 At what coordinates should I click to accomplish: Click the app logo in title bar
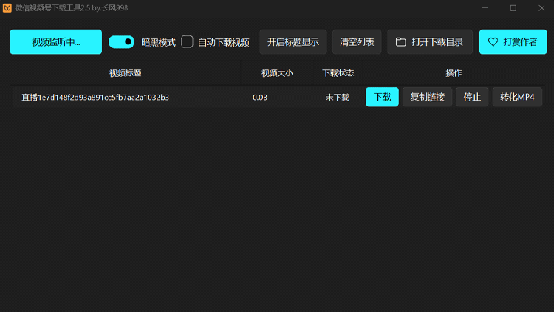coord(7,7)
